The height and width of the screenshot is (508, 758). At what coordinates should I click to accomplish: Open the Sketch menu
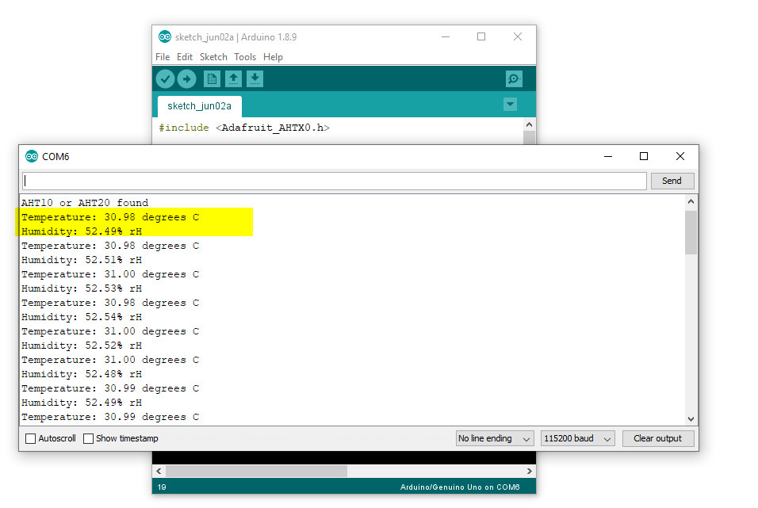tap(213, 57)
